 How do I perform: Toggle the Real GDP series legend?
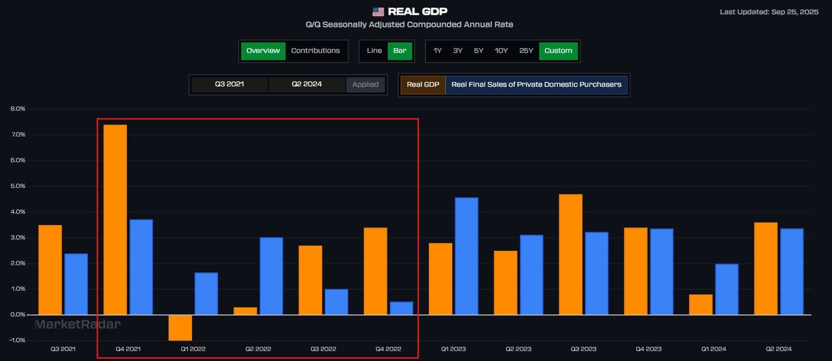tap(423, 85)
